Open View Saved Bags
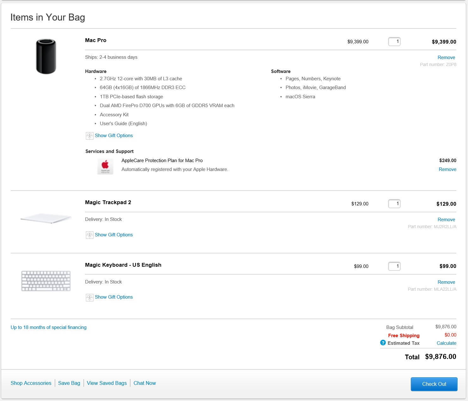Screen dimensions: 468x401 [x=107, y=383]
